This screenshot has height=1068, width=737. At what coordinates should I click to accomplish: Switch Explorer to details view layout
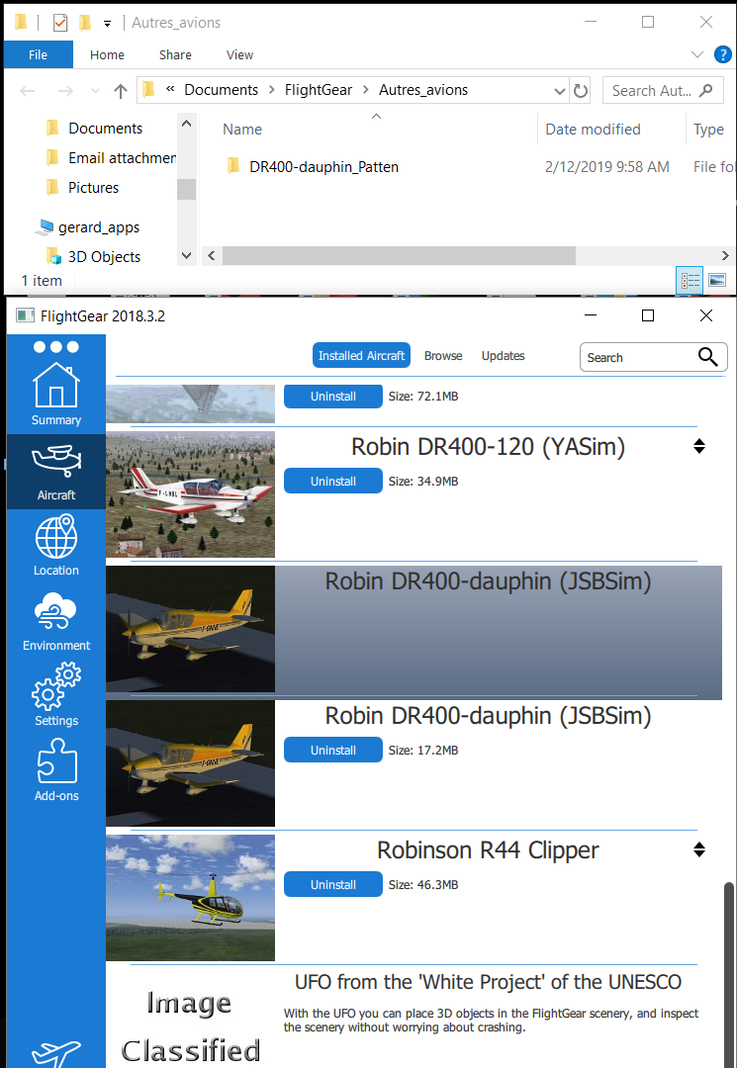pos(690,280)
